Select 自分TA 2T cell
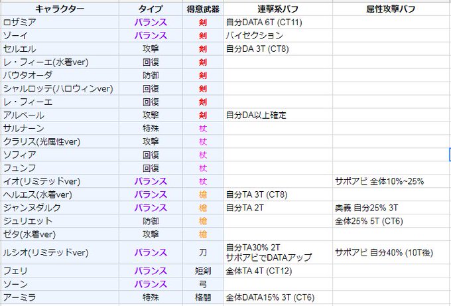This screenshot has height=306, width=451. tap(278, 208)
